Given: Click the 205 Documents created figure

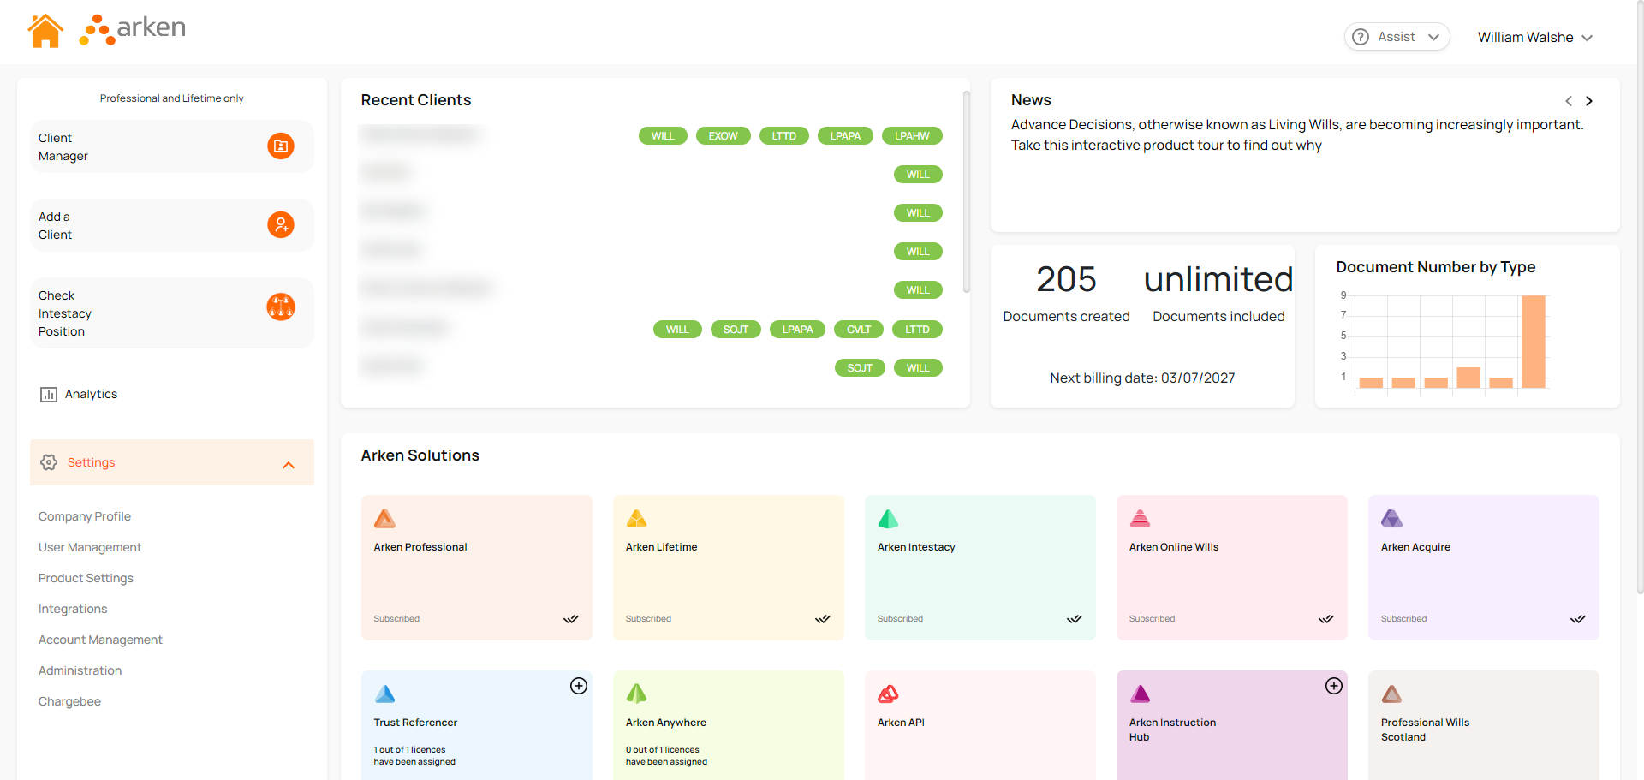Looking at the screenshot, I should click(1066, 279).
